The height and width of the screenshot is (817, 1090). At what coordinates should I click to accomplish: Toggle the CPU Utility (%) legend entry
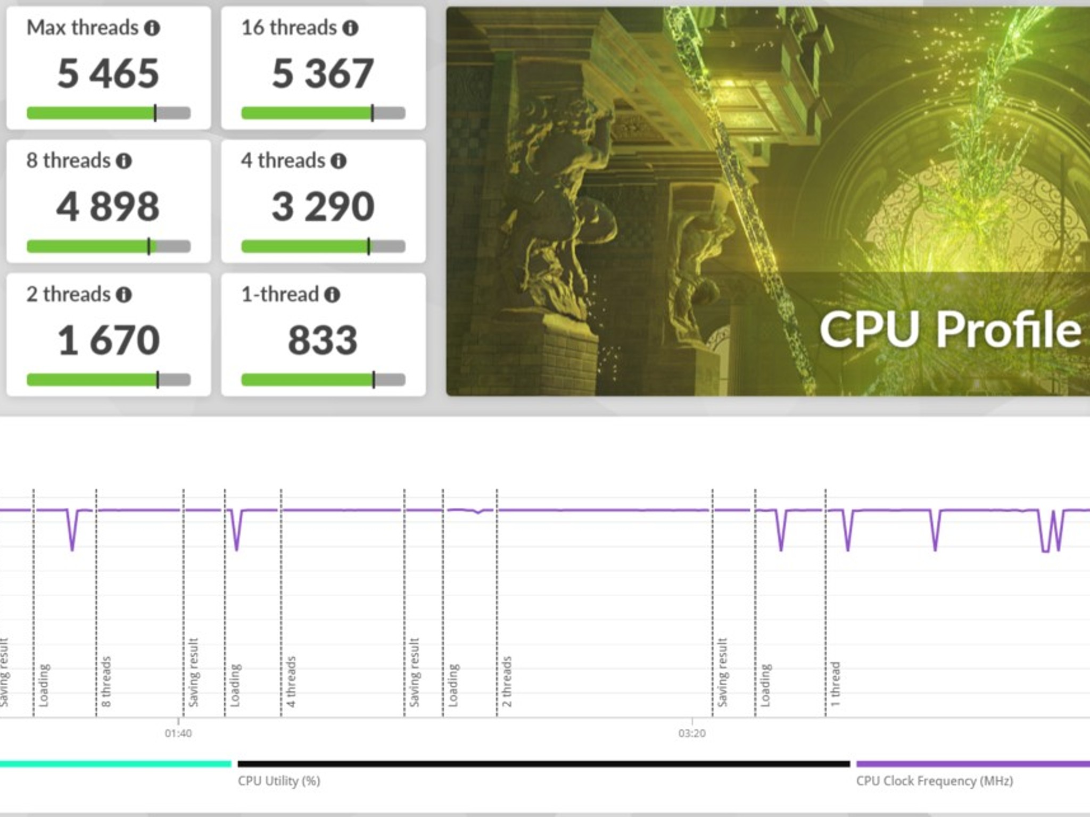(x=279, y=781)
